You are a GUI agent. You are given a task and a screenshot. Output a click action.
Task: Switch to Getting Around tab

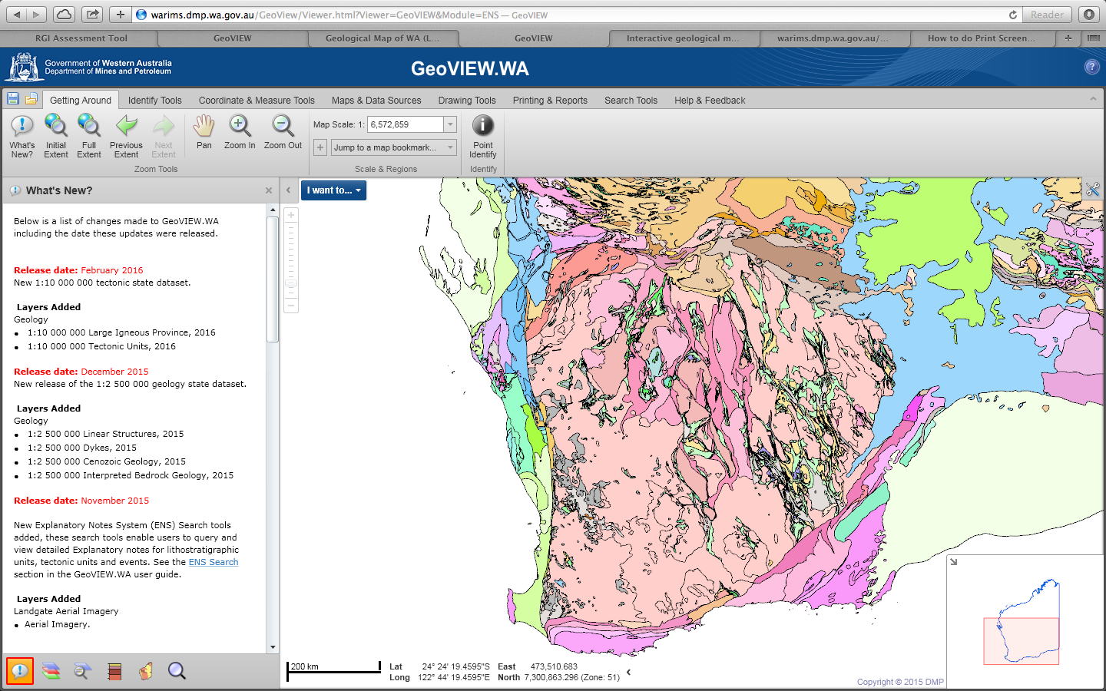(81, 100)
